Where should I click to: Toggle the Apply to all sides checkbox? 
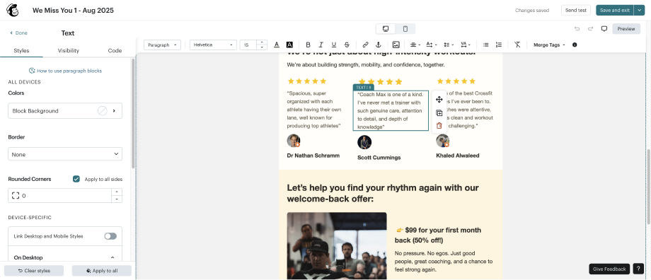click(x=76, y=179)
